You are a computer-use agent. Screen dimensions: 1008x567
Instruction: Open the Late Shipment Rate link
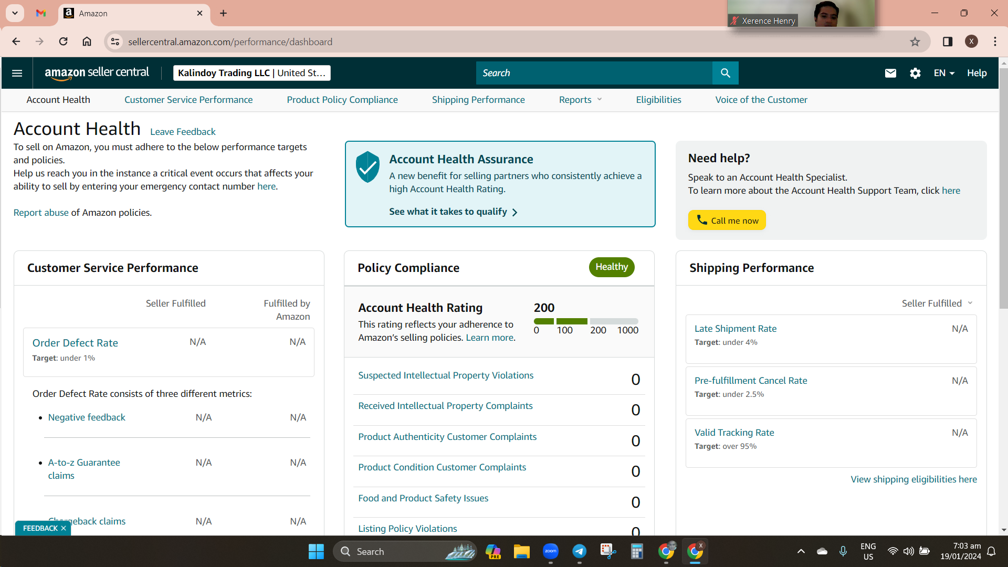736,329
